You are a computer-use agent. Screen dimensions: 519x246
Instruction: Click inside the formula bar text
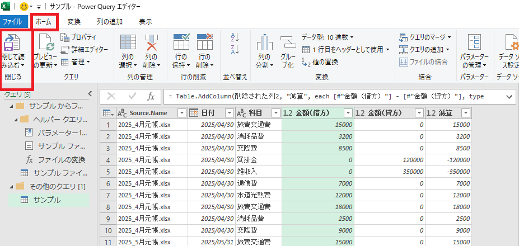point(336,96)
